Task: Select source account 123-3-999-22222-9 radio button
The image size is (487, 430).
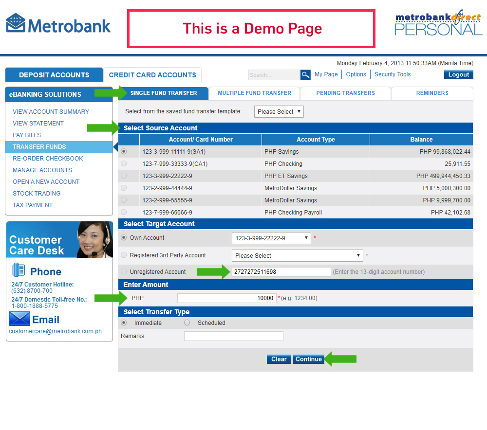Action: (124, 176)
